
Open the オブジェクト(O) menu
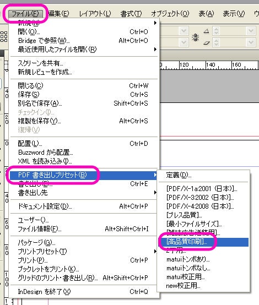pos(170,14)
